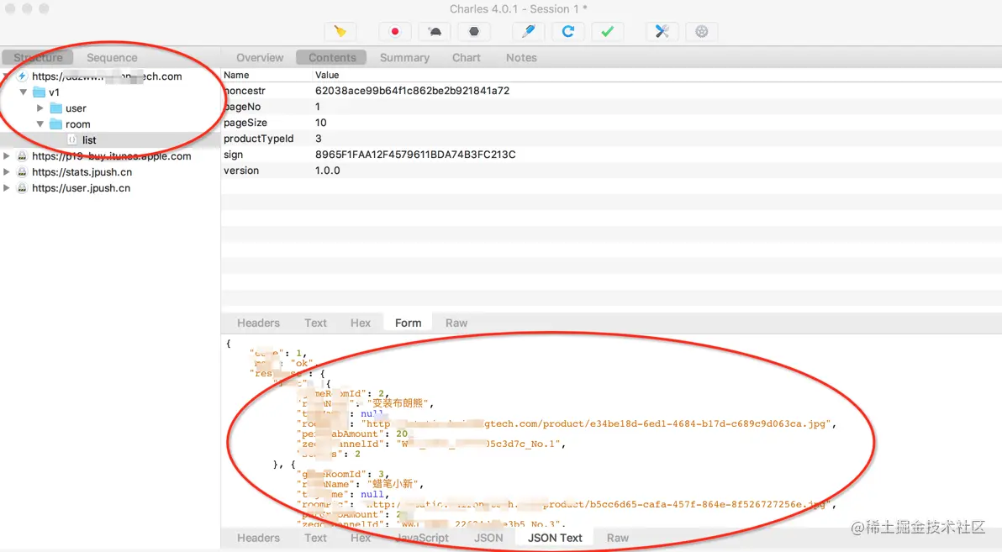Select the productTypeId parameter row
This screenshot has height=552, width=1002.
click(x=611, y=139)
